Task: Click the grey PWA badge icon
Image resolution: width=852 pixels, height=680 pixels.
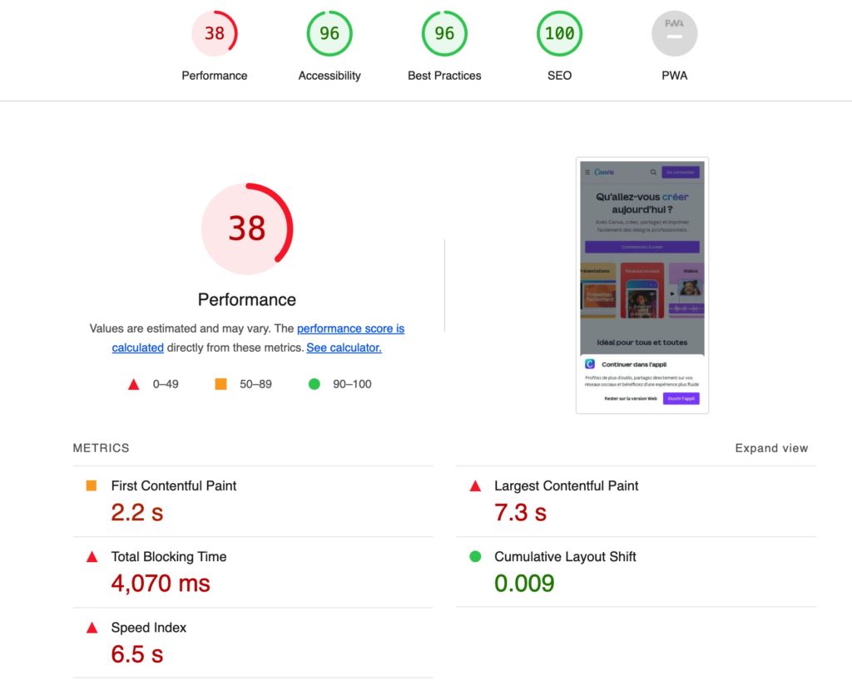Action: click(674, 33)
